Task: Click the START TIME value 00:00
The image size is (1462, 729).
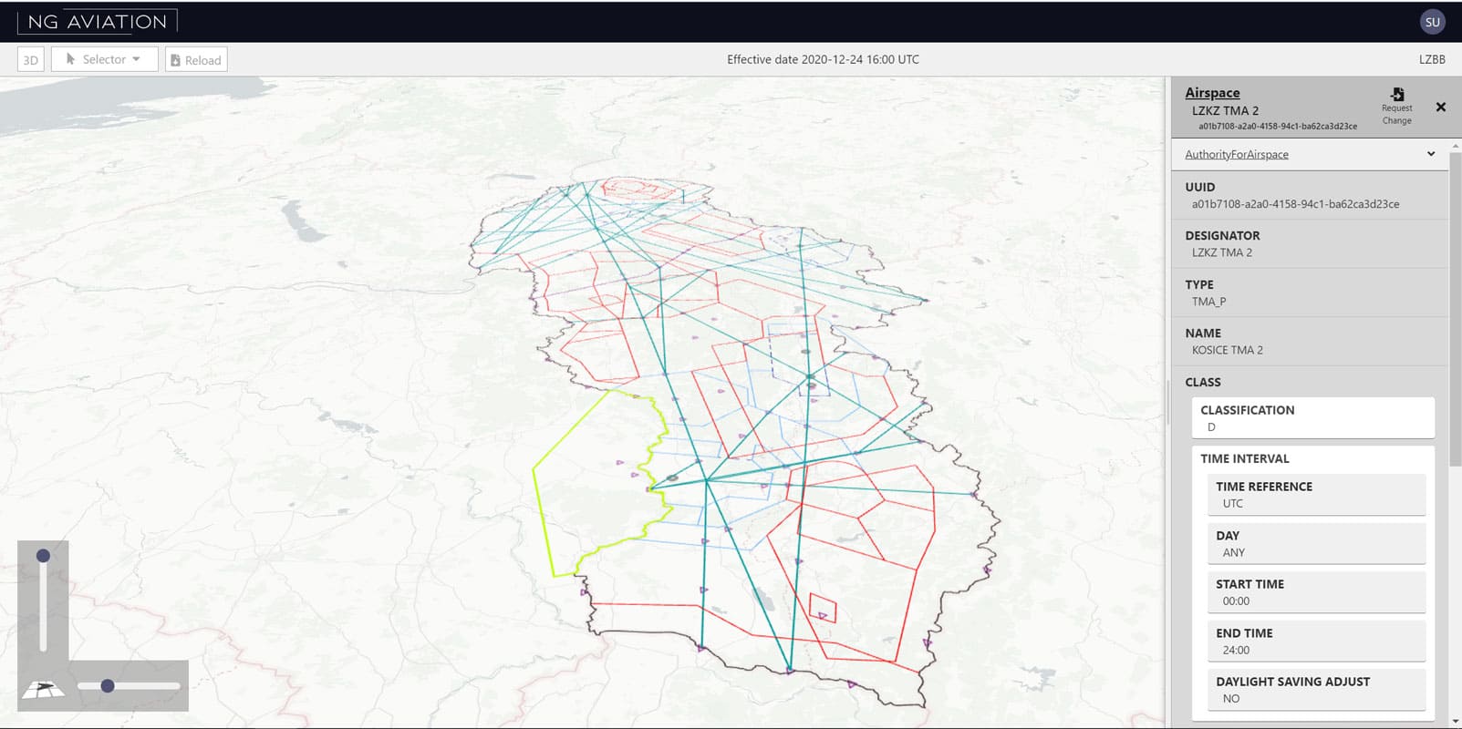Action: 1236,601
